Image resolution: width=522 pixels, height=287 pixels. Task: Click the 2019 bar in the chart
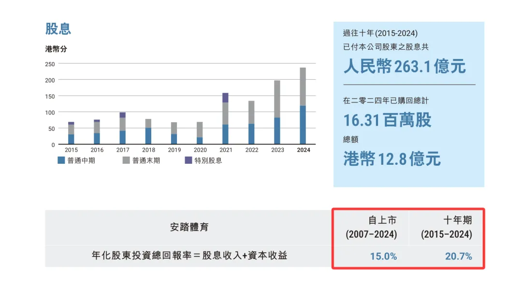[174, 133]
